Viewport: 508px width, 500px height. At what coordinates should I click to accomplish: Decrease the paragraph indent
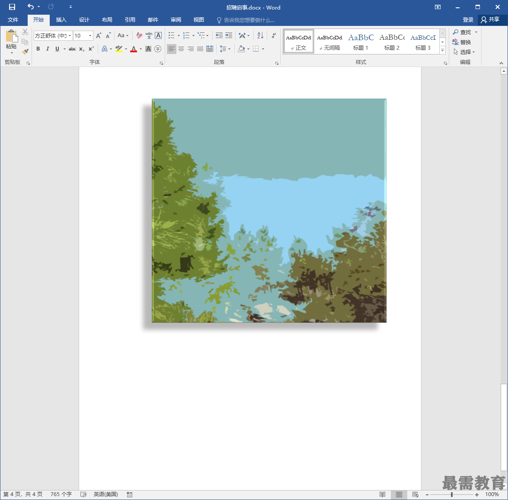tap(219, 35)
